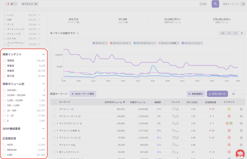The height and width of the screenshot is (159, 247).
Task: Click the trend sparkline for ダイエットの食事
Action: 175,131
